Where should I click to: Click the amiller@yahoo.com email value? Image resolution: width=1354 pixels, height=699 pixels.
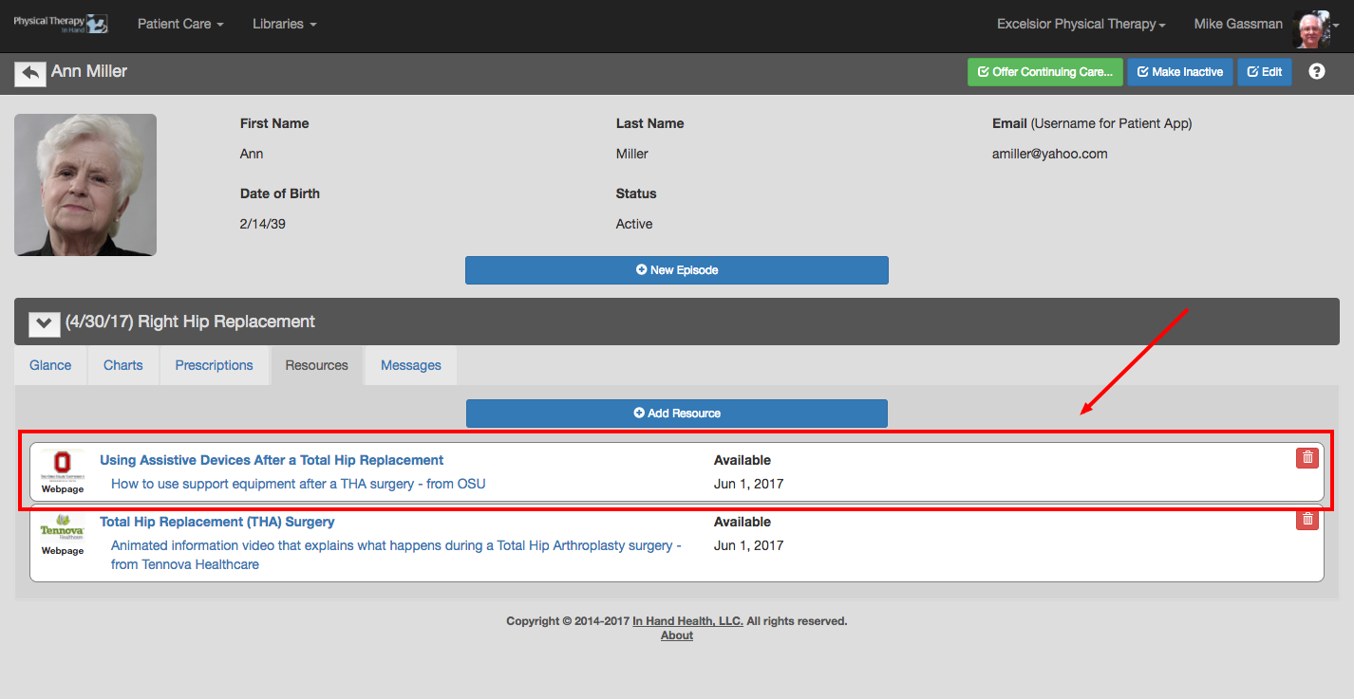tap(1050, 154)
